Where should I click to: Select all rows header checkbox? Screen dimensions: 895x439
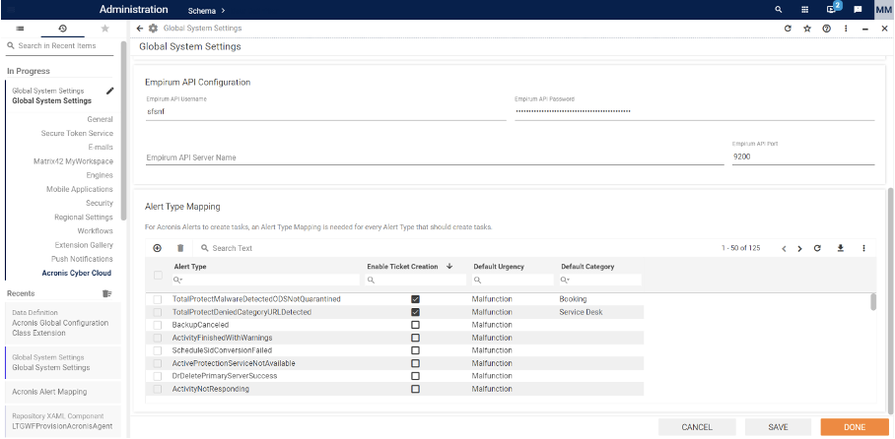[x=158, y=275]
